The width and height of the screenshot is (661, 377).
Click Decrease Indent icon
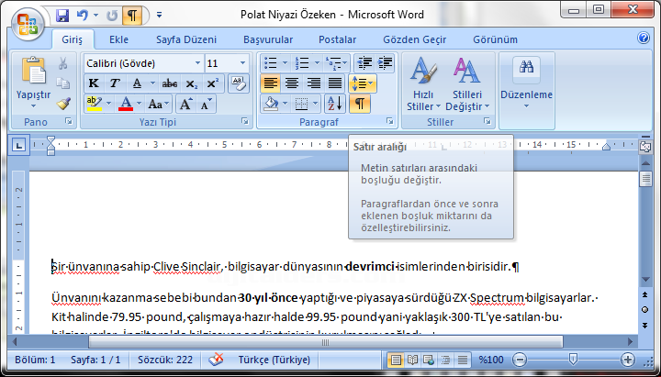(x=364, y=63)
